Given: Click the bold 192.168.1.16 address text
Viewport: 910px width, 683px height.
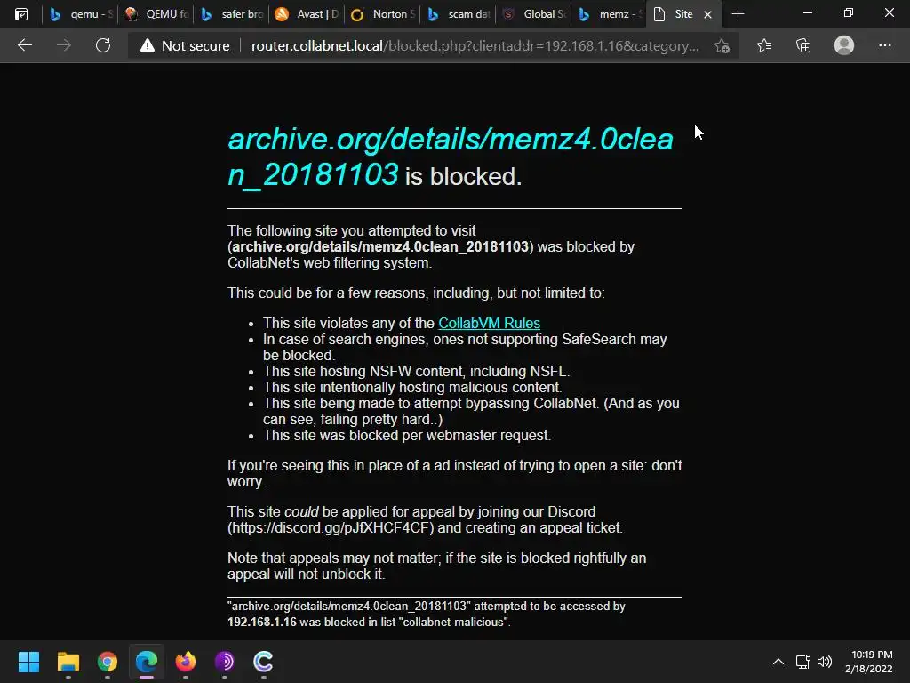Looking at the screenshot, I should tap(262, 622).
